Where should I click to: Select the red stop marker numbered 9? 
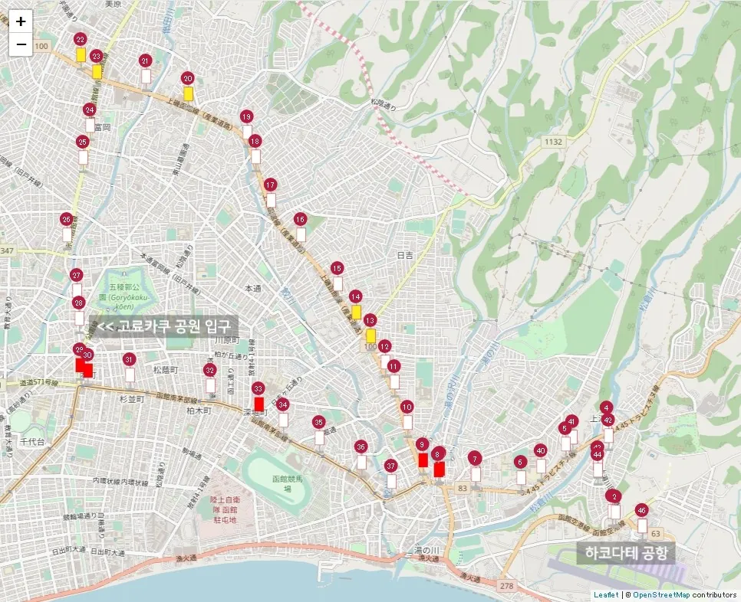[x=423, y=460]
